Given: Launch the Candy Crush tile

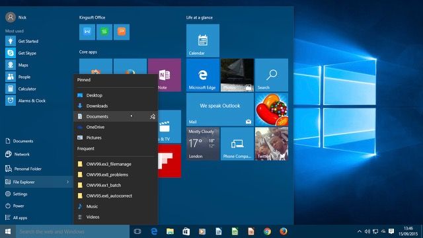Looking at the screenshot, I should (x=272, y=110).
